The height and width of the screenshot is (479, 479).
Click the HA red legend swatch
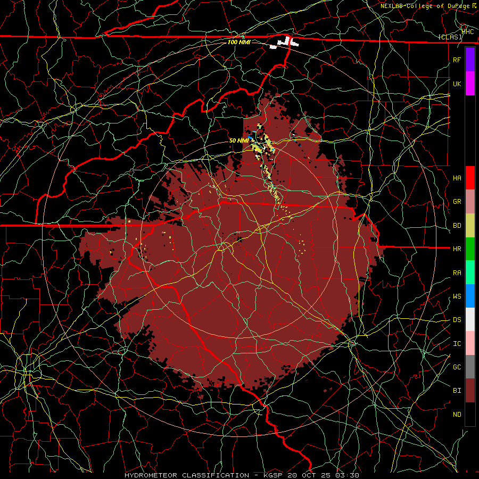click(470, 178)
